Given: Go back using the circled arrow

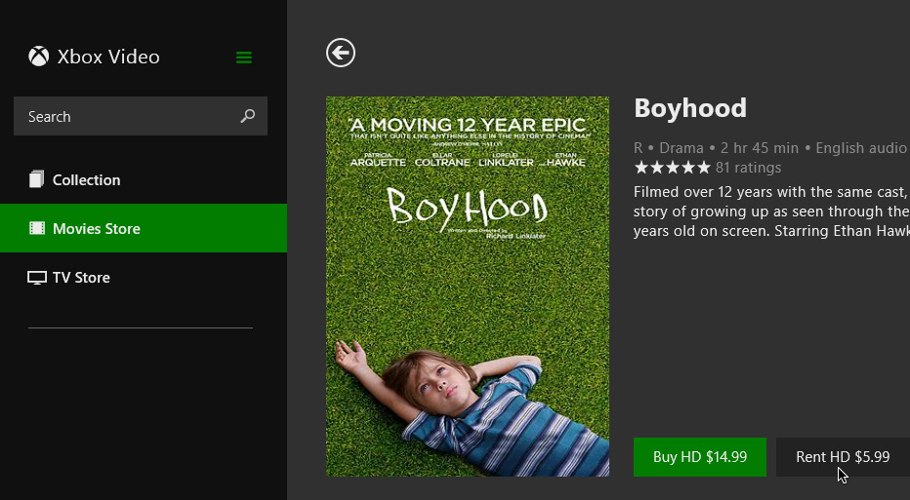Looking at the screenshot, I should point(341,53).
